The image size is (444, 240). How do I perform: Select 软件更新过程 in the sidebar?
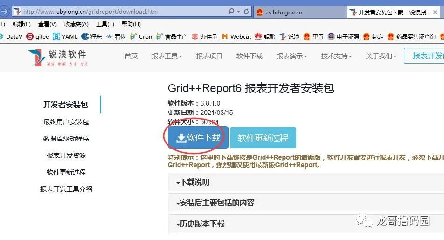(x=66, y=172)
